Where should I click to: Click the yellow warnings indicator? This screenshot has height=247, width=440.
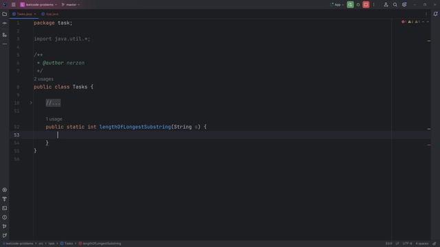pos(410,22)
